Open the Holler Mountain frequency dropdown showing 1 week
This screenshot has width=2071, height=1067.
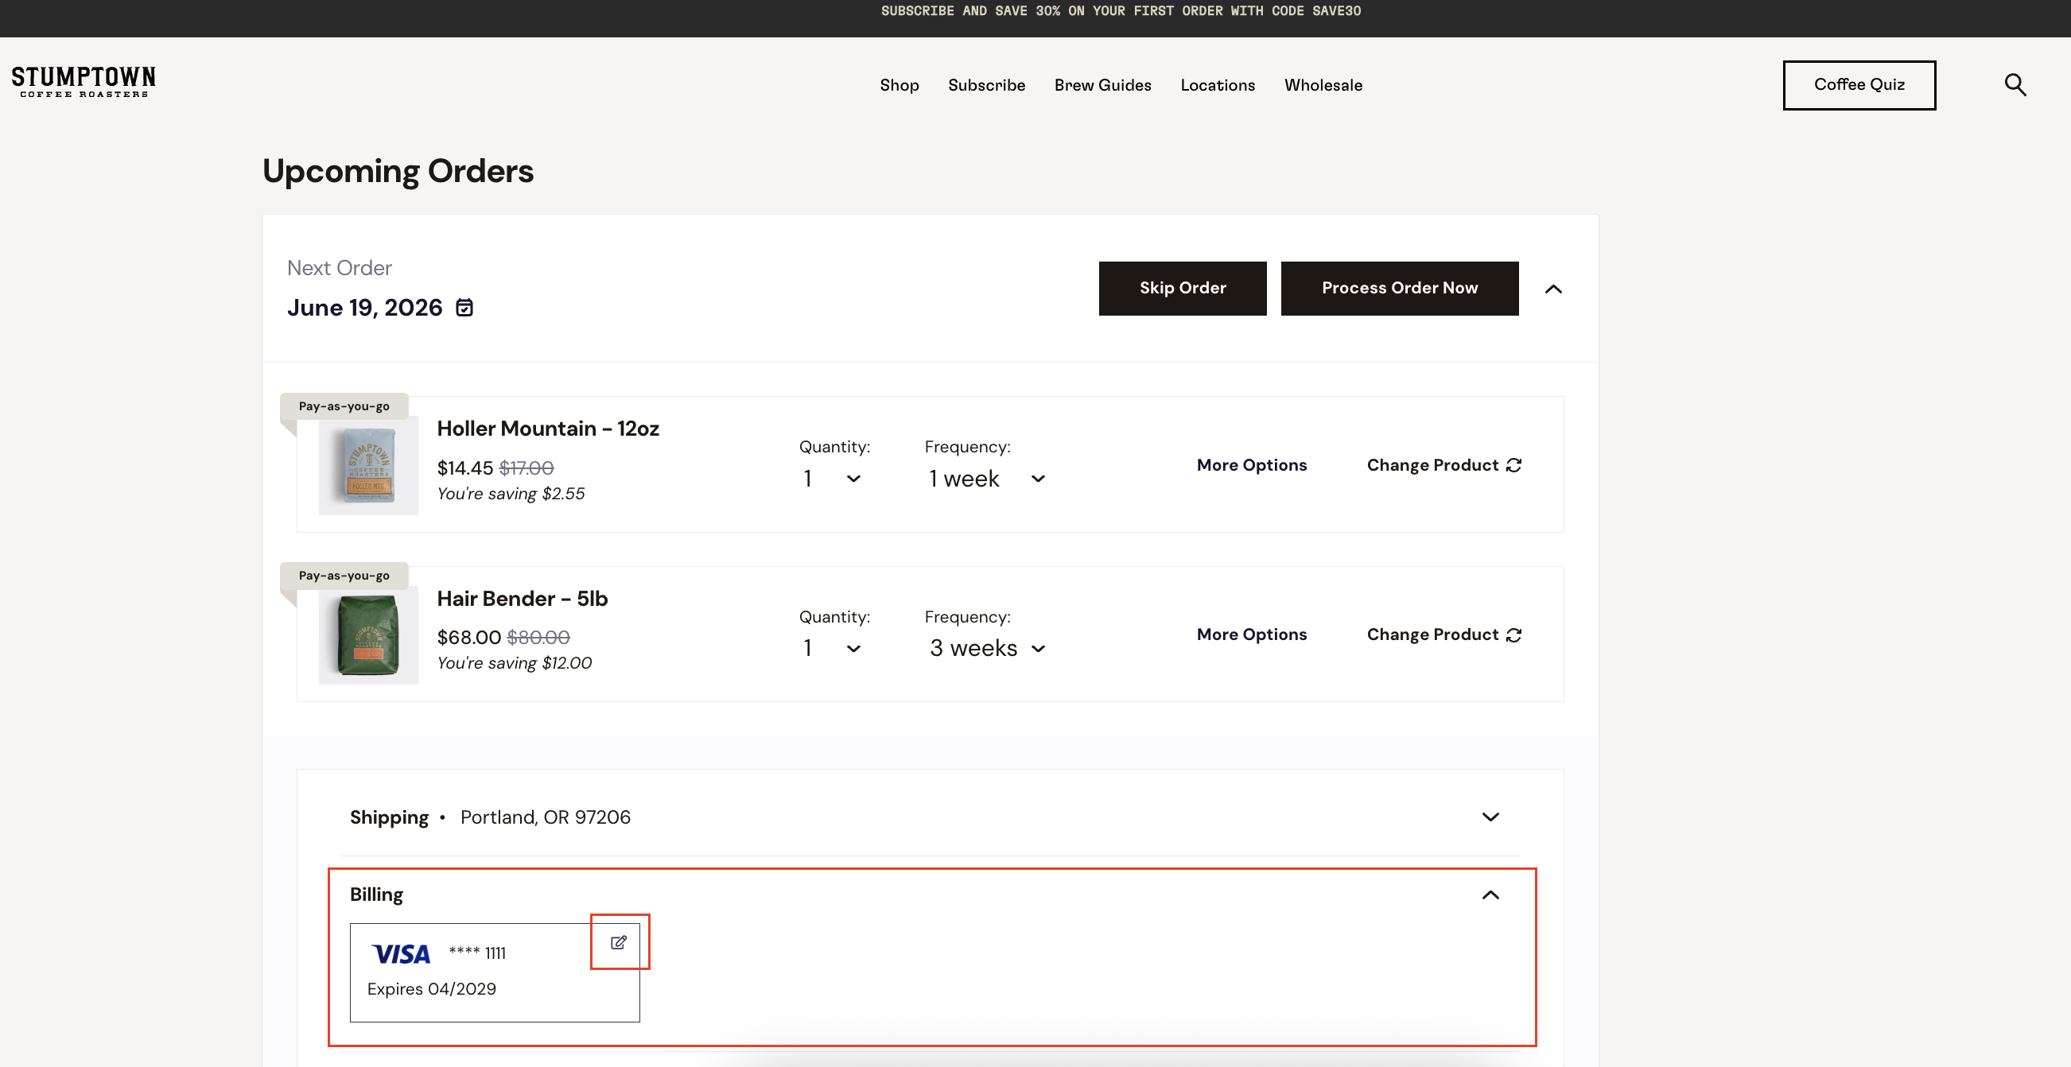987,479
